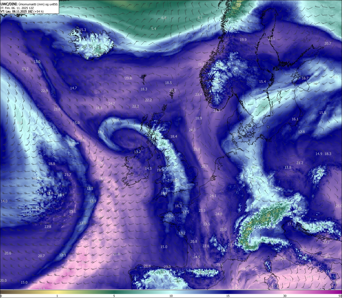Click the 23.4 value near Norway

[x=199, y=94]
